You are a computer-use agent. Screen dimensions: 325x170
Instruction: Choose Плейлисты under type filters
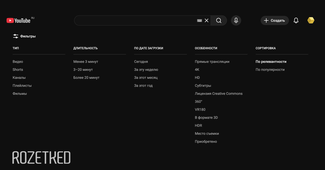pyautogui.click(x=22, y=86)
